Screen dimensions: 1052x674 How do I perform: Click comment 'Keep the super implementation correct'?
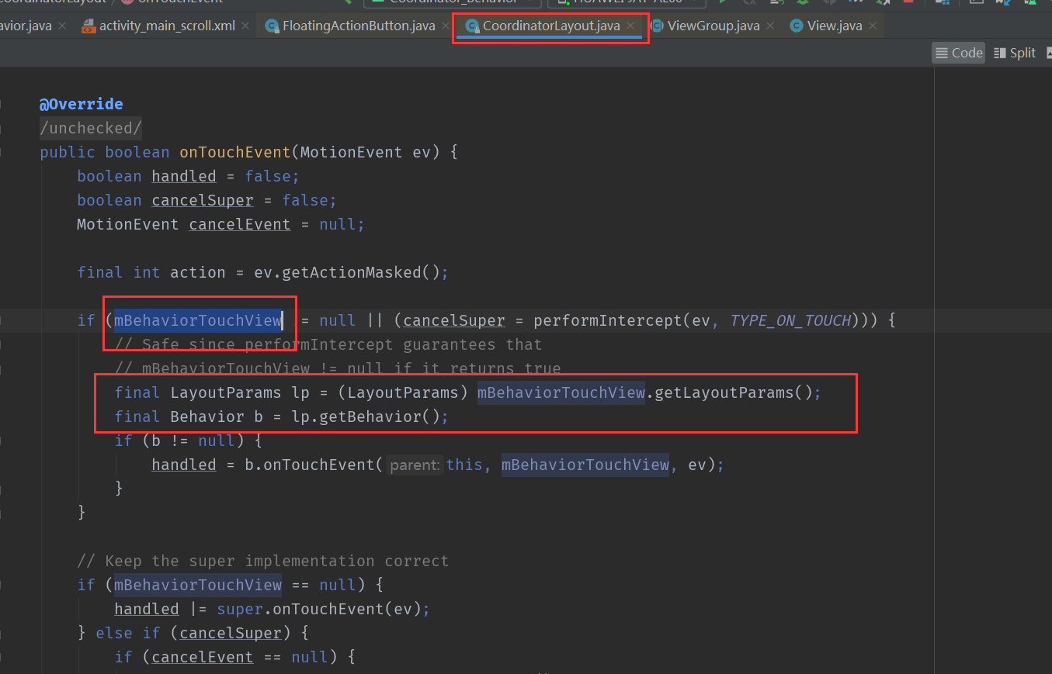pyautogui.click(x=263, y=561)
